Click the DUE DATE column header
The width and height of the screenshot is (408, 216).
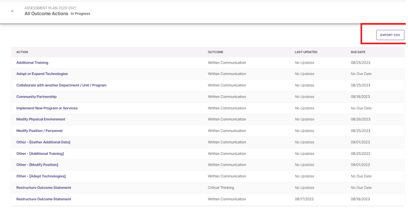(358, 52)
